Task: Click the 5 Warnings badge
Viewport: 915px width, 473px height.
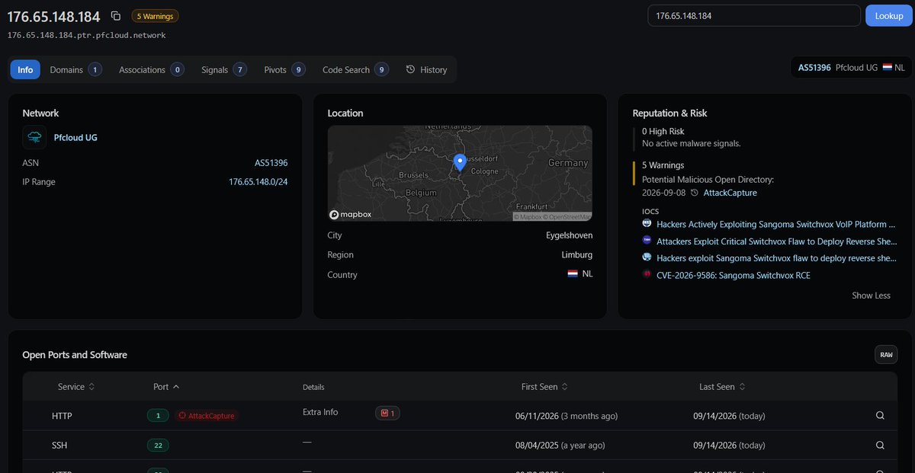Action: [155, 16]
